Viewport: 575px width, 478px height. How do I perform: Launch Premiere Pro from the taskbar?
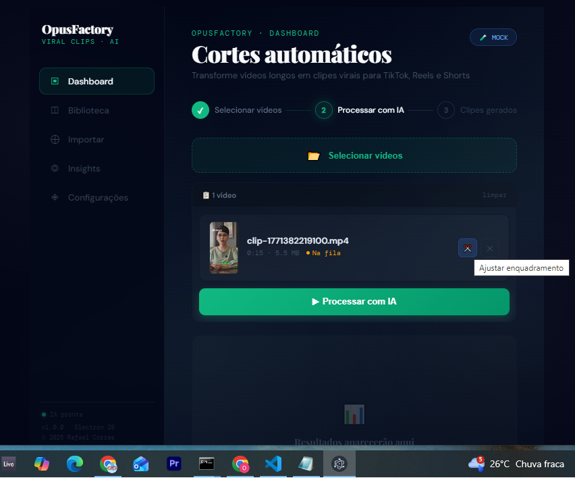(x=173, y=464)
